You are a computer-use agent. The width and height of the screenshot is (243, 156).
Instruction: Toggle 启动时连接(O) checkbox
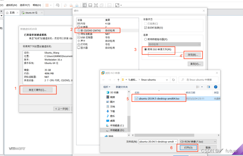pos(145,28)
